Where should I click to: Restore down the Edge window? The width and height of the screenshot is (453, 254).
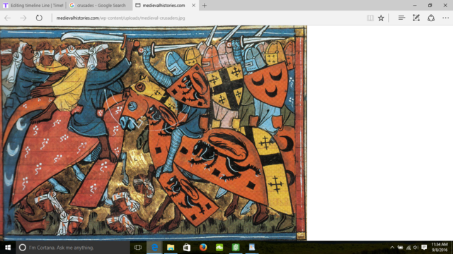click(x=430, y=5)
